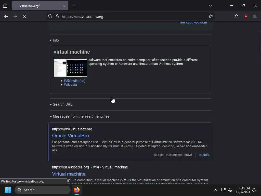
Task: Click the 'duckduckgo' engine label
Action: 174,155
